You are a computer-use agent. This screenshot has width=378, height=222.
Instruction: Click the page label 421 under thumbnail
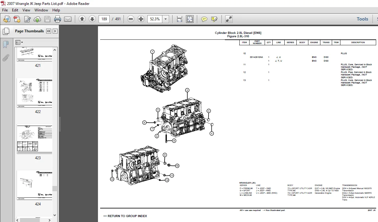[38, 65]
